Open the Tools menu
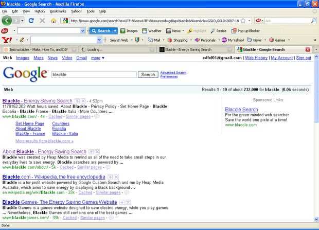Image resolution: width=319 pixels, height=230 pixels. 91,11
